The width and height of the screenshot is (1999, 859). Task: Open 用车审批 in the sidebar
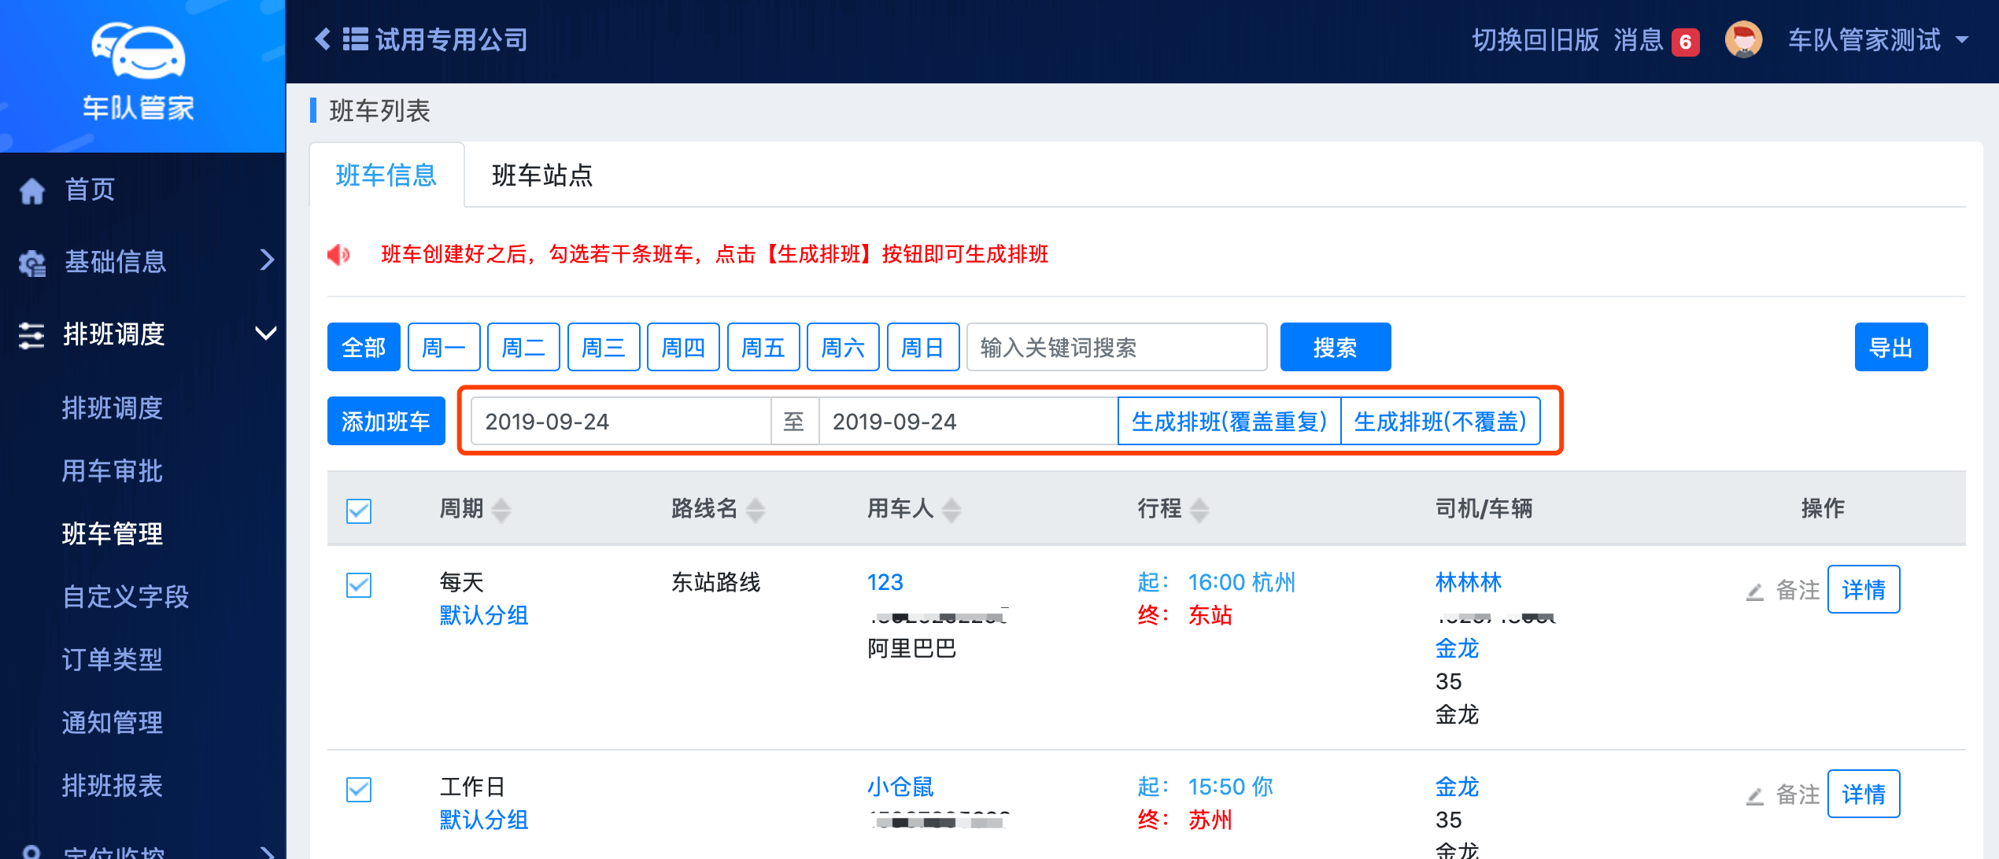(113, 470)
